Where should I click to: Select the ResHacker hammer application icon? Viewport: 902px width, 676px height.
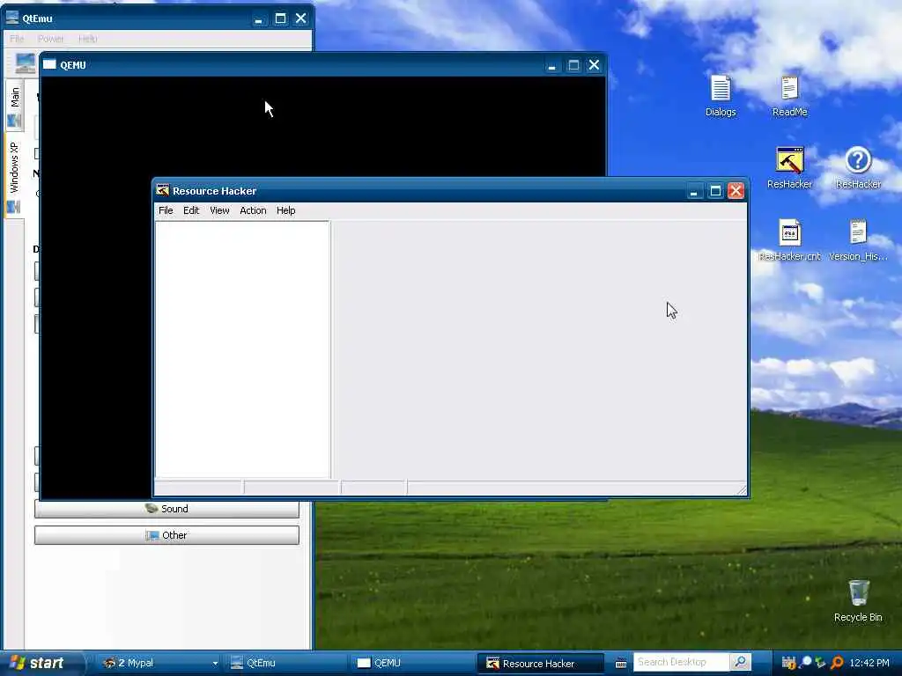click(x=789, y=167)
